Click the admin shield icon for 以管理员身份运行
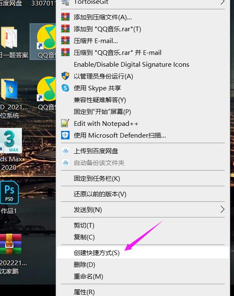The image size is (234, 296). (x=65, y=76)
